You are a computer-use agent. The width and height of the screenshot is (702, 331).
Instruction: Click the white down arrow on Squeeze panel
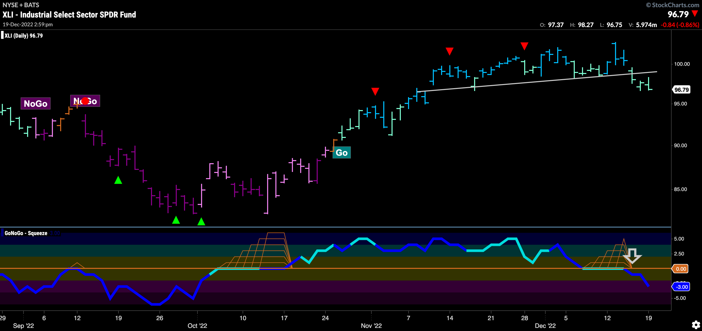coord(632,256)
